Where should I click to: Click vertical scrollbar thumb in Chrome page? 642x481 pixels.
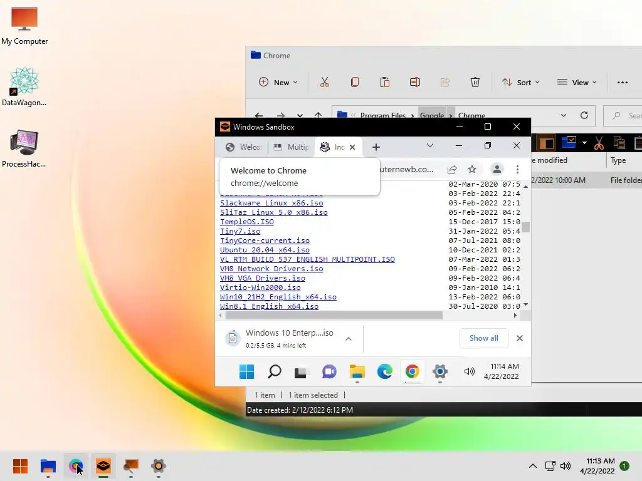(526, 227)
